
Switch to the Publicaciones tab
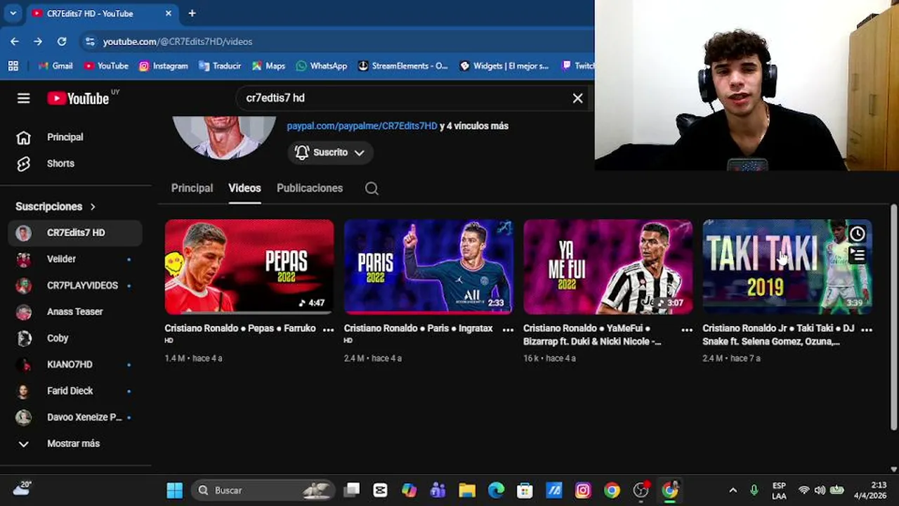pos(310,188)
